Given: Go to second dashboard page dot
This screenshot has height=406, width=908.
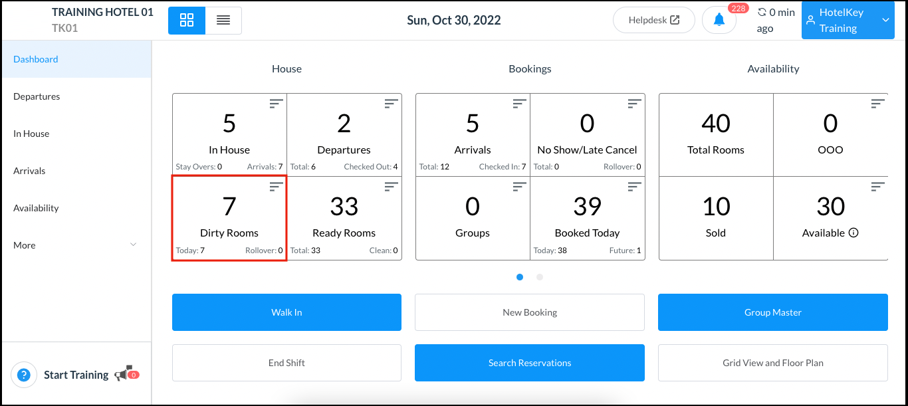Looking at the screenshot, I should click(x=540, y=277).
